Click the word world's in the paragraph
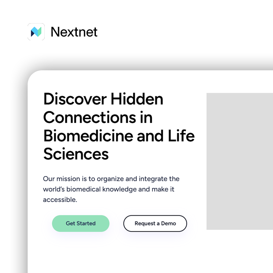The width and height of the screenshot is (273, 273). 54,189
